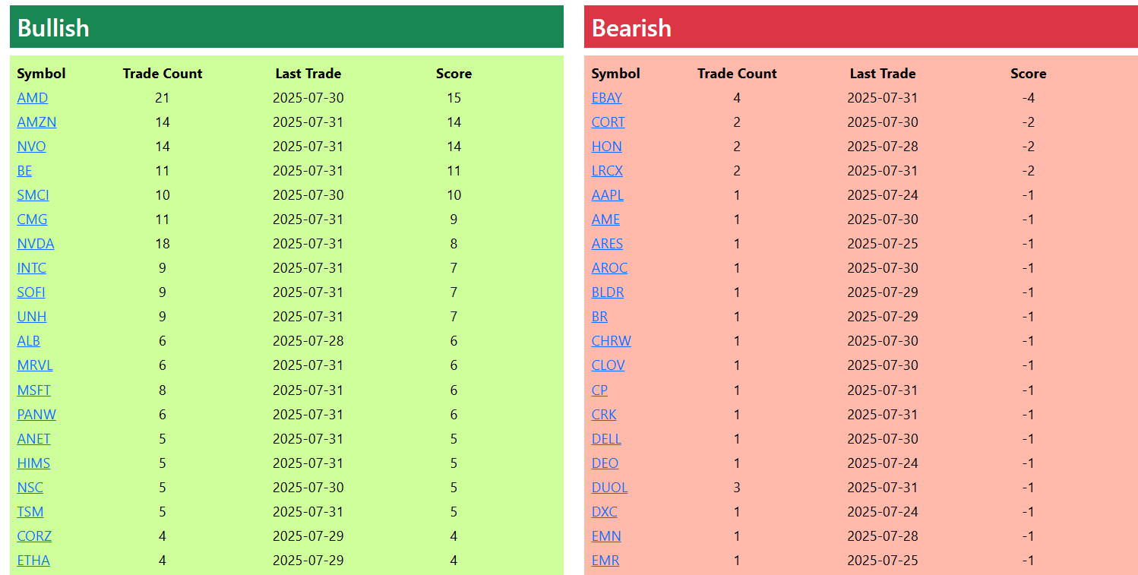Click the NVDA symbol link
1138x575 pixels.
click(x=36, y=244)
